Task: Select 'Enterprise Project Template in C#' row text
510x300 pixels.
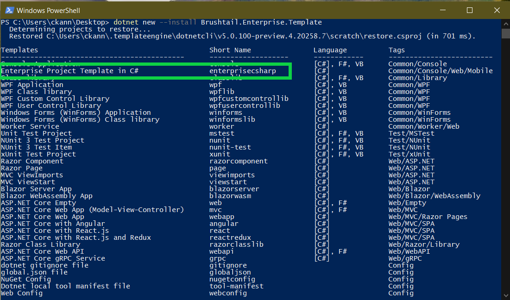Action: tap(69, 71)
